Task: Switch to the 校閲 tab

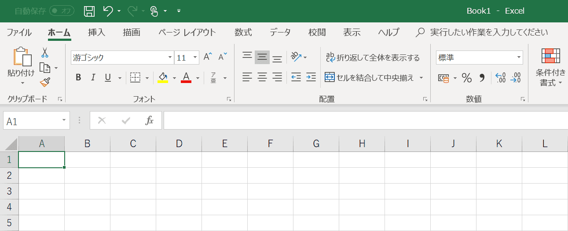Action: click(x=317, y=32)
